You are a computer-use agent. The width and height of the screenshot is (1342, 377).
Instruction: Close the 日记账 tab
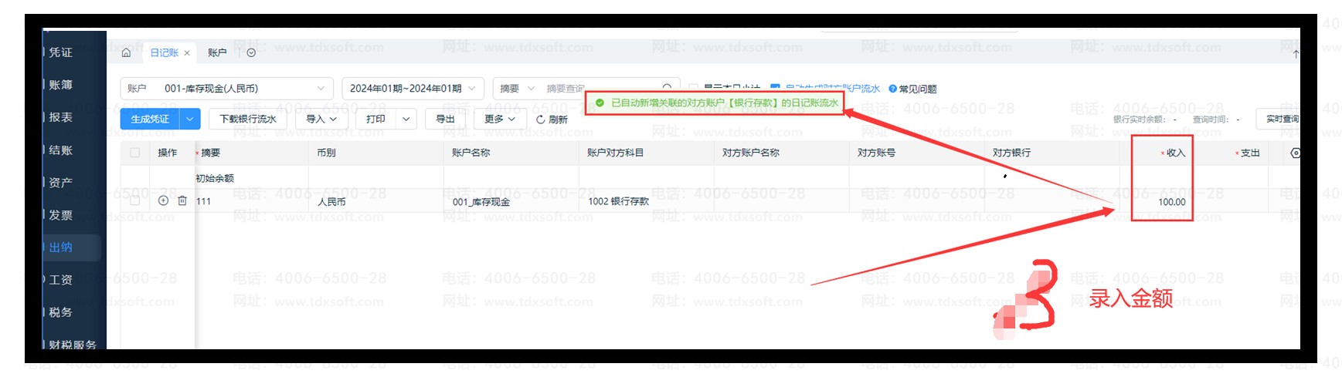coord(187,53)
